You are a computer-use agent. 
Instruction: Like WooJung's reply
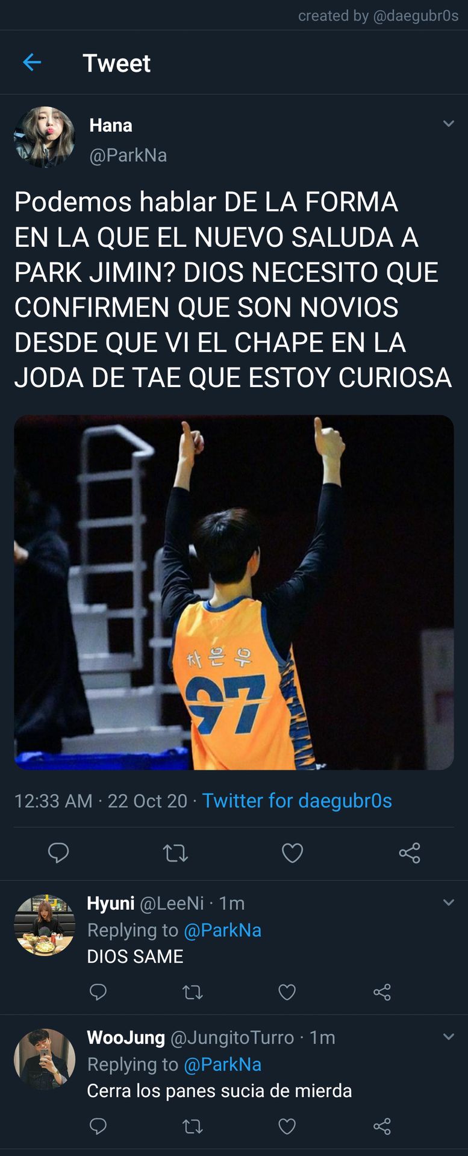287,1126
